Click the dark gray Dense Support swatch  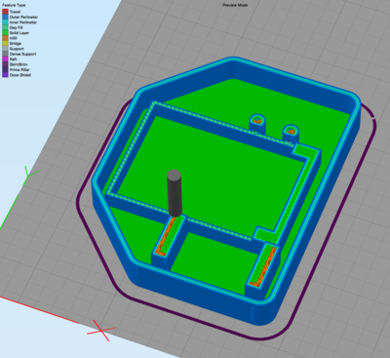[5, 54]
